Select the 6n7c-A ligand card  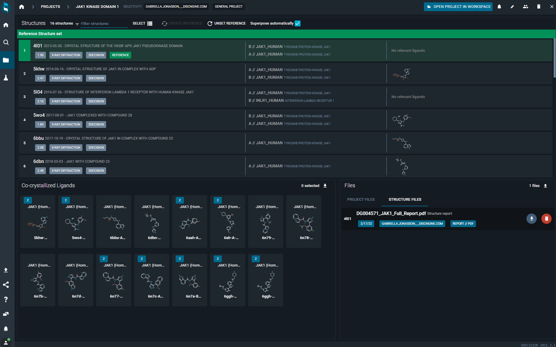pos(152,280)
